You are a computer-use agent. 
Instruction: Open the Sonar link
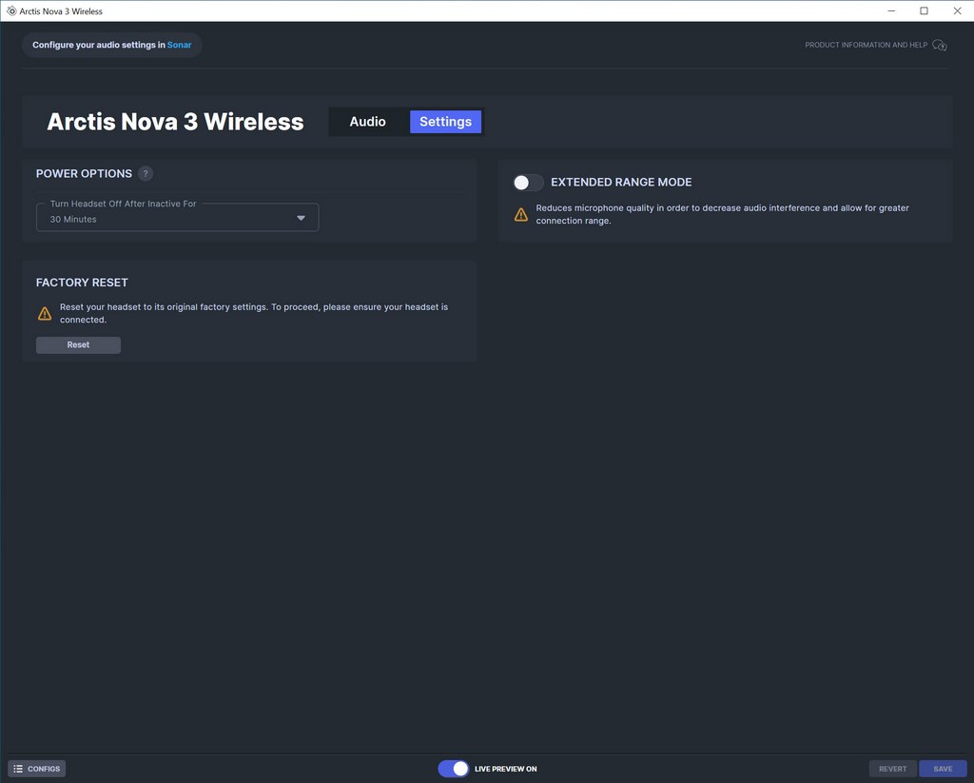[x=179, y=45]
